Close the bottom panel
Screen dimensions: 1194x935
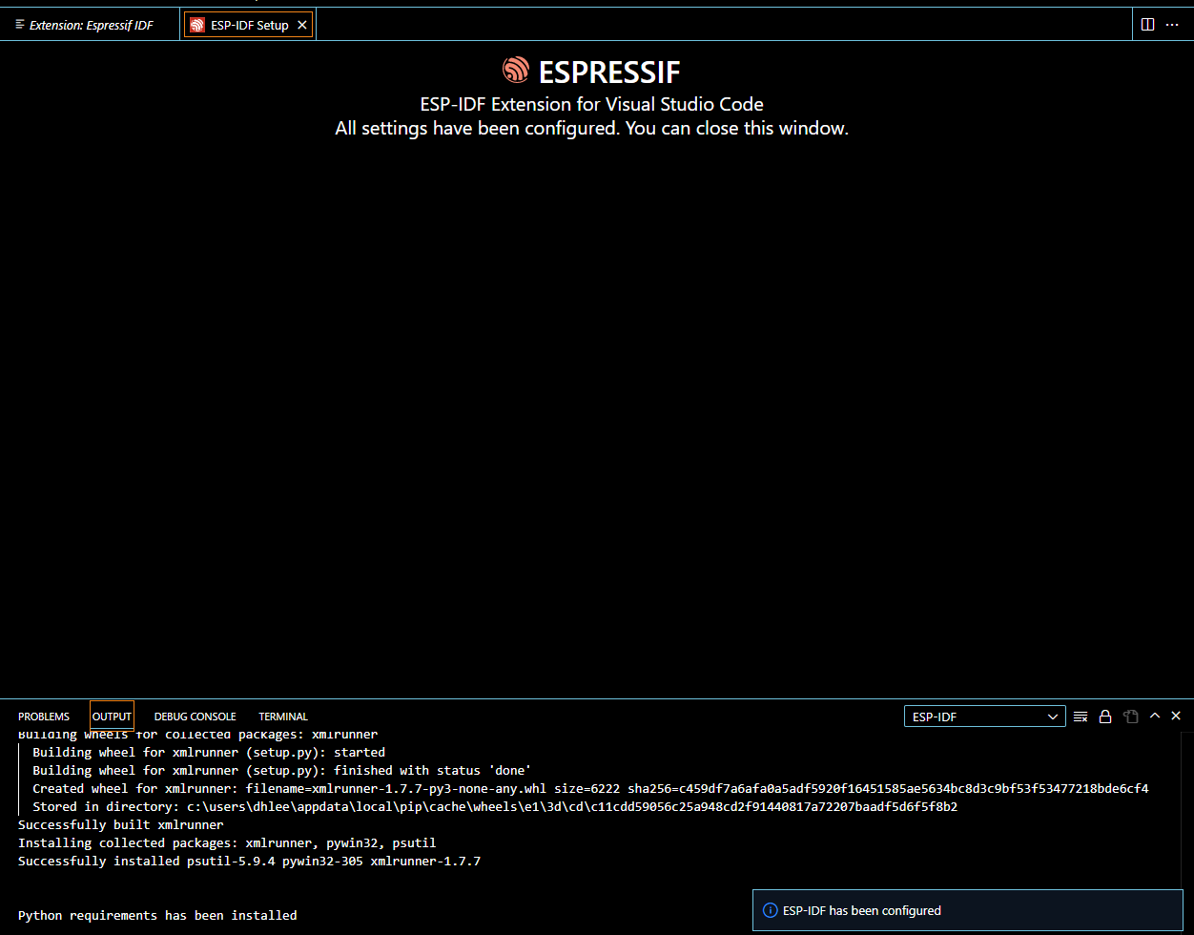1176,716
